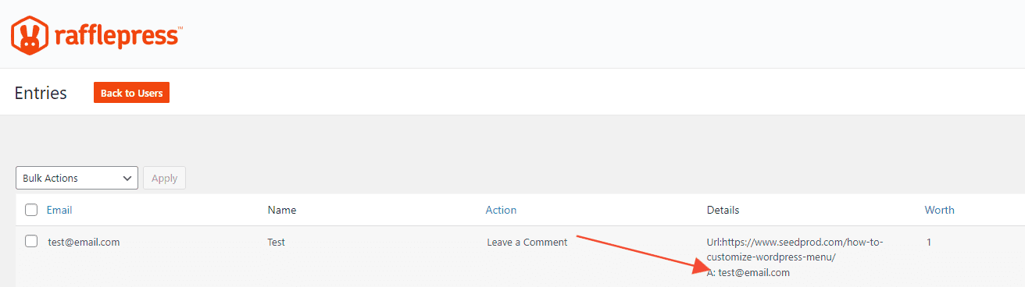Click the Leave a Comment action text
This screenshot has width=1025, height=287.
tap(527, 242)
